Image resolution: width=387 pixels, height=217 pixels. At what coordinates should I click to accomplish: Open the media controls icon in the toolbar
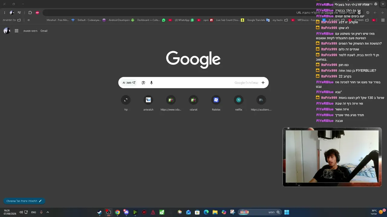click(x=19, y=13)
